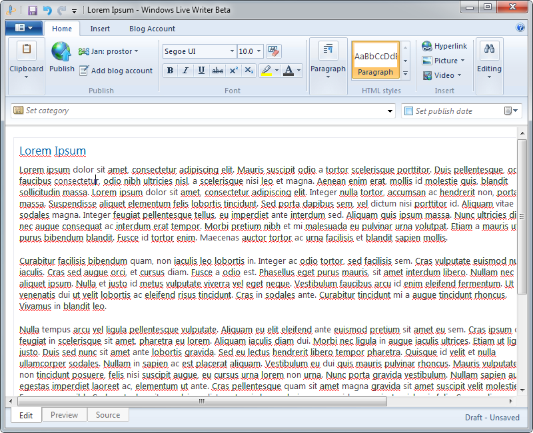Click the yellow highlight color button
This screenshot has width=533, height=433.
266,71
